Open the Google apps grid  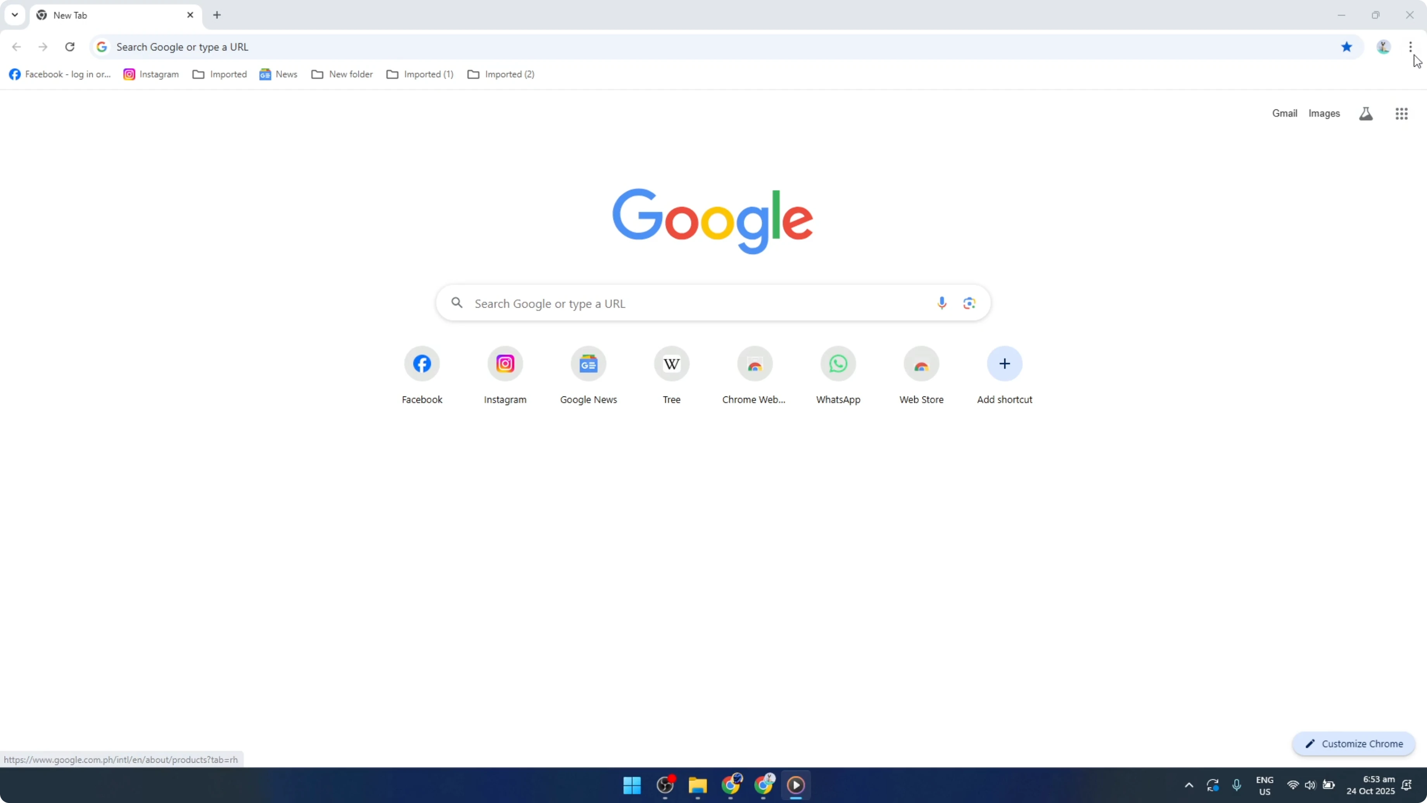pyautogui.click(x=1401, y=113)
